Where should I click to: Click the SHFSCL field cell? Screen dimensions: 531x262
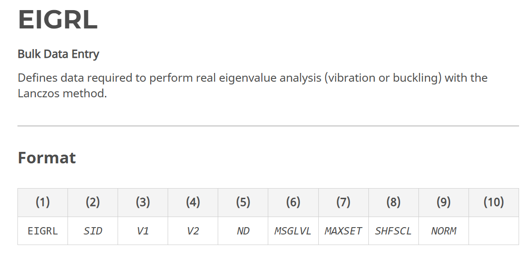394,231
